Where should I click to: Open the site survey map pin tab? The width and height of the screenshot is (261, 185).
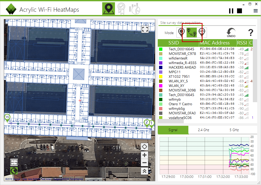[x=109, y=9]
